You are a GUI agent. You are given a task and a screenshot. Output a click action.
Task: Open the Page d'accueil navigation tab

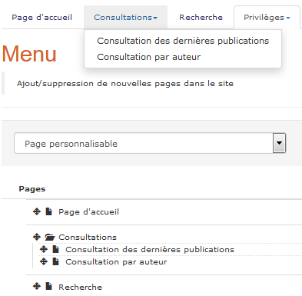42,18
